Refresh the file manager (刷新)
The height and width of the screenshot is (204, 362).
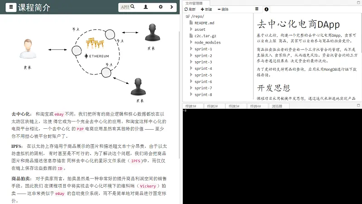click(x=190, y=9)
